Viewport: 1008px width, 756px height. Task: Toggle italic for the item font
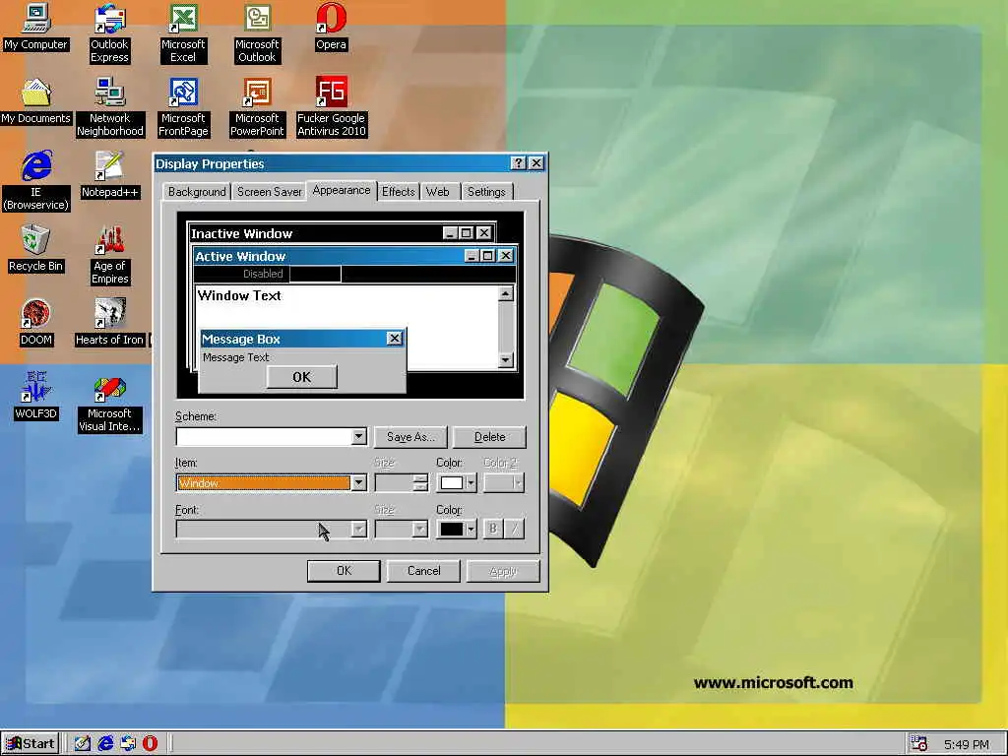click(x=514, y=529)
